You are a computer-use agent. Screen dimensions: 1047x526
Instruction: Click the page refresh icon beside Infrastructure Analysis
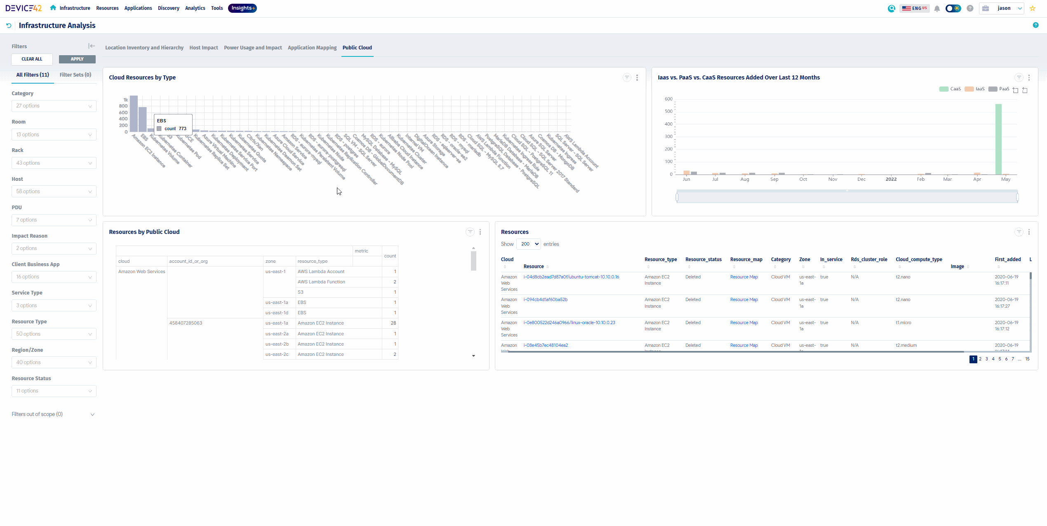tap(9, 26)
